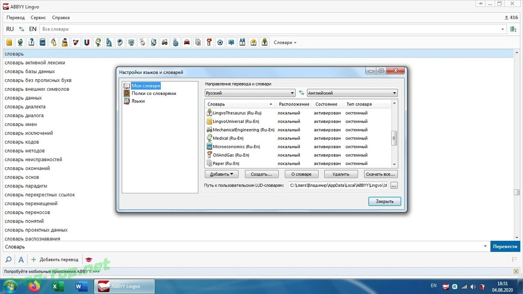
Task: Click the Закрыть button
Action: click(384, 201)
